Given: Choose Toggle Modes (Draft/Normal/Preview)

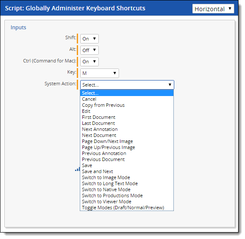Looking at the screenshot, I should 127,208.
